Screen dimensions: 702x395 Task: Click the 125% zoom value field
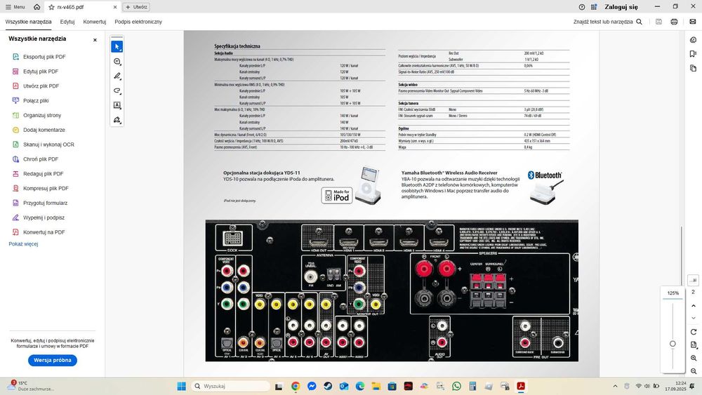point(673,293)
